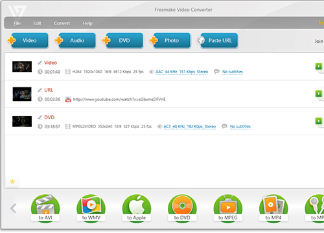Play the URL row with green button
The width and height of the screenshot is (324, 233).
click(319, 94)
